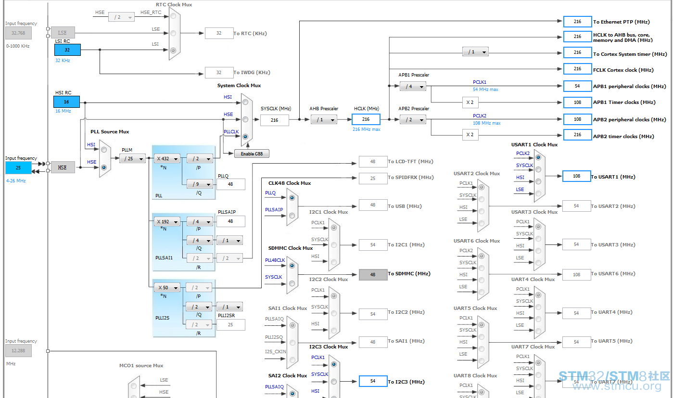Select HSE in PLL Source Mux
This screenshot has height=398, width=673.
click(x=103, y=167)
